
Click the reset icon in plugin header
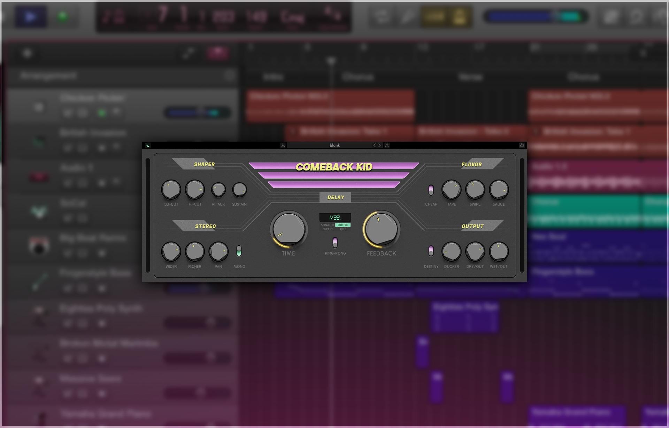coord(522,145)
